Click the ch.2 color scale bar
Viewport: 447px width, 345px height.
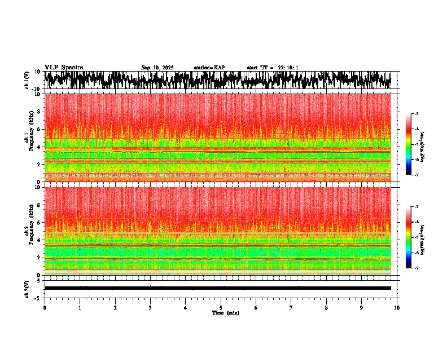[x=409, y=237]
